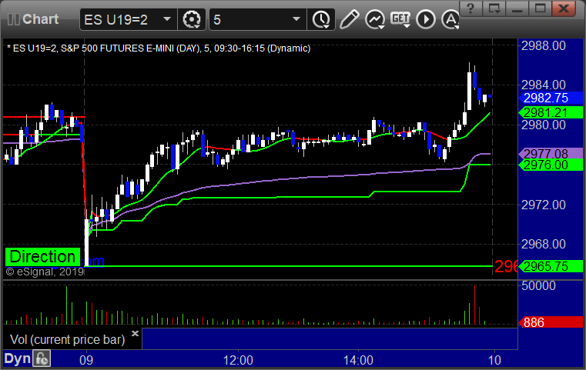586x370 pixels.
Task: Click the 2988.00 price axis label
Action: pyautogui.click(x=544, y=46)
